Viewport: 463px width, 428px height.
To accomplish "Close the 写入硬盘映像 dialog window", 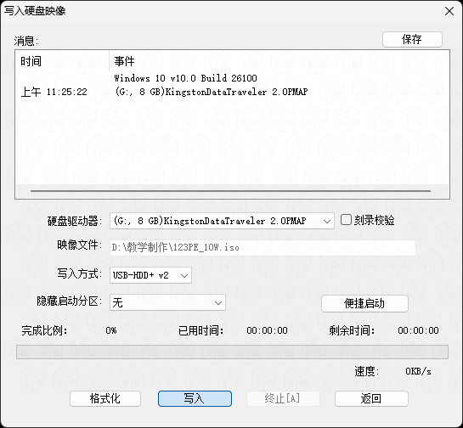I will point(449,11).
